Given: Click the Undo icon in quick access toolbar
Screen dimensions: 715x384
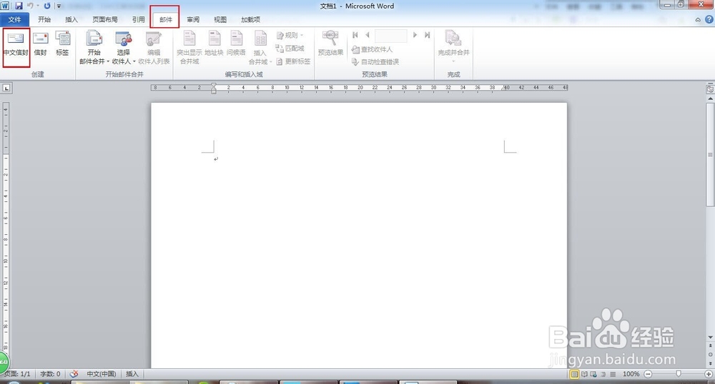Looking at the screenshot, I should point(30,6).
